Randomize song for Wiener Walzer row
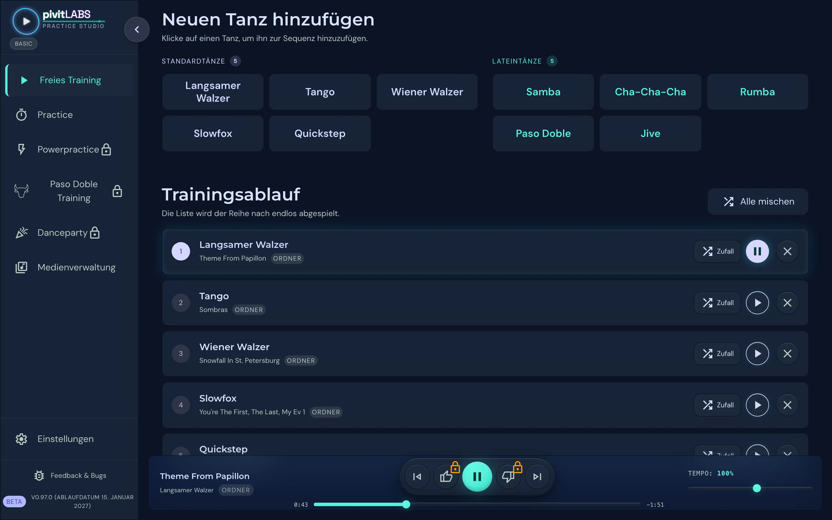This screenshot has height=520, width=832. (x=717, y=354)
